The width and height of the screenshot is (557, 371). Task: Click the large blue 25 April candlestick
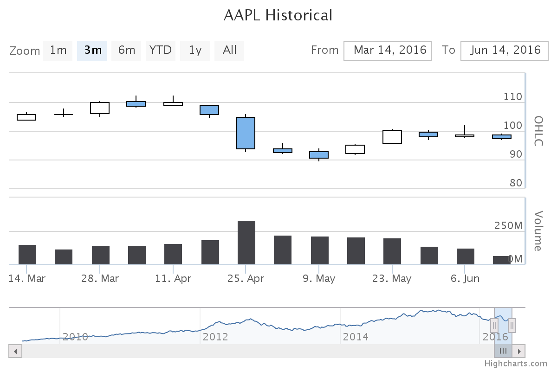(x=246, y=133)
